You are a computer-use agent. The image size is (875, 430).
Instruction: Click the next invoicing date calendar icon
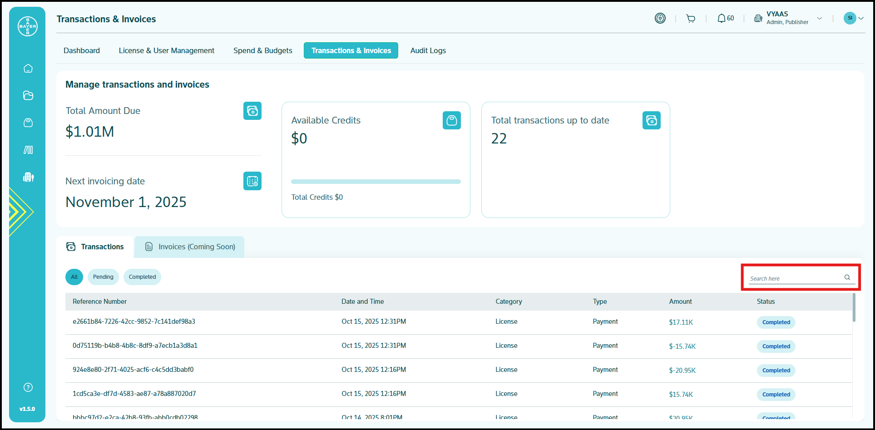(252, 181)
